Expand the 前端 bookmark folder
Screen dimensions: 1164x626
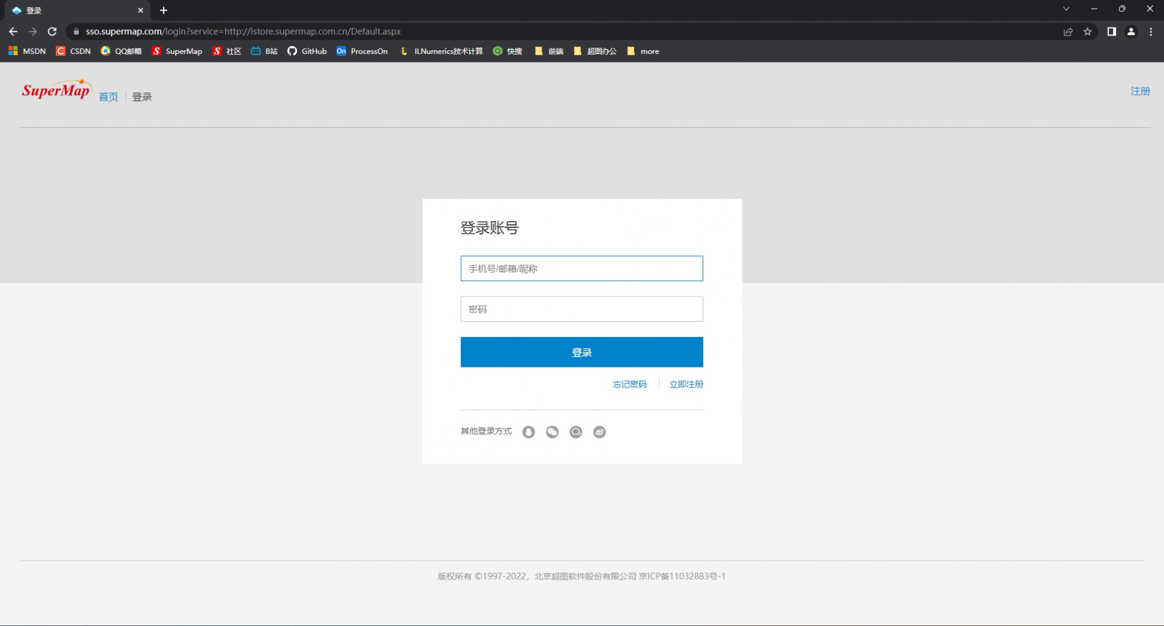(549, 51)
